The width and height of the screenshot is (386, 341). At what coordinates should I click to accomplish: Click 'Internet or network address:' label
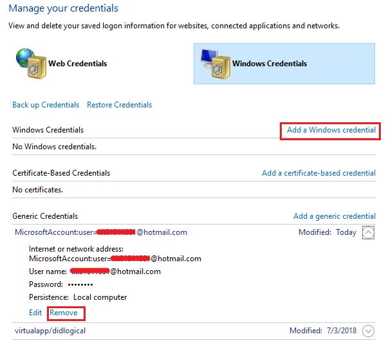point(77,249)
